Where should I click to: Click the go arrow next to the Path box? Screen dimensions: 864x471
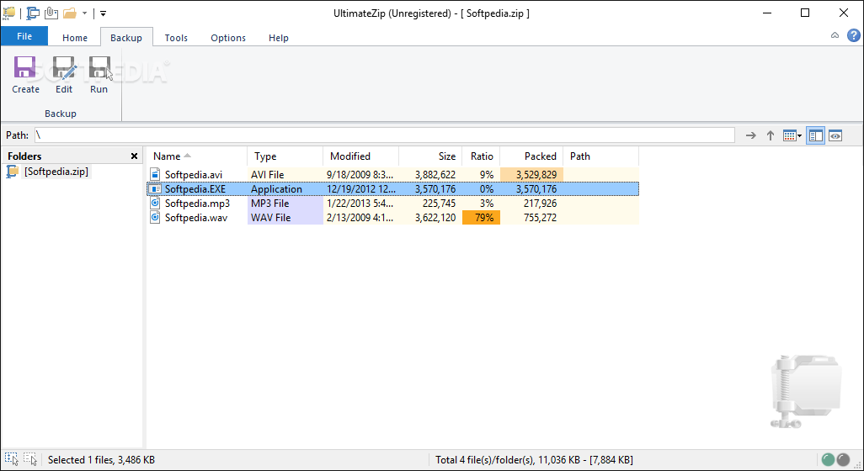750,135
